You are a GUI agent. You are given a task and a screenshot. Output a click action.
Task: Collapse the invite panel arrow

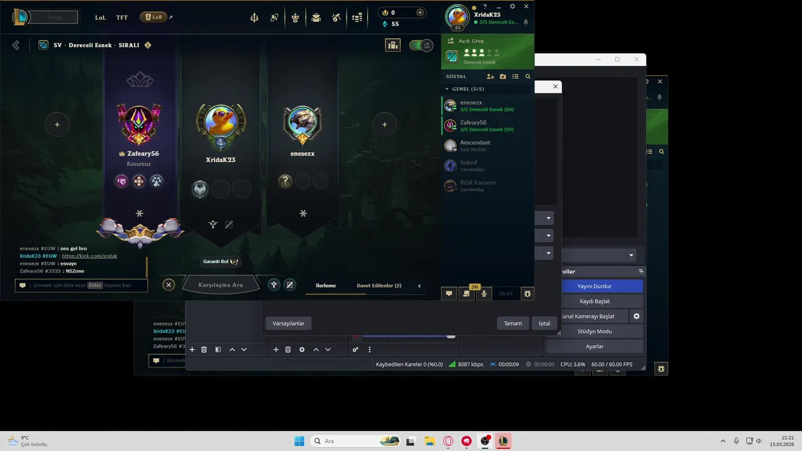(419, 286)
